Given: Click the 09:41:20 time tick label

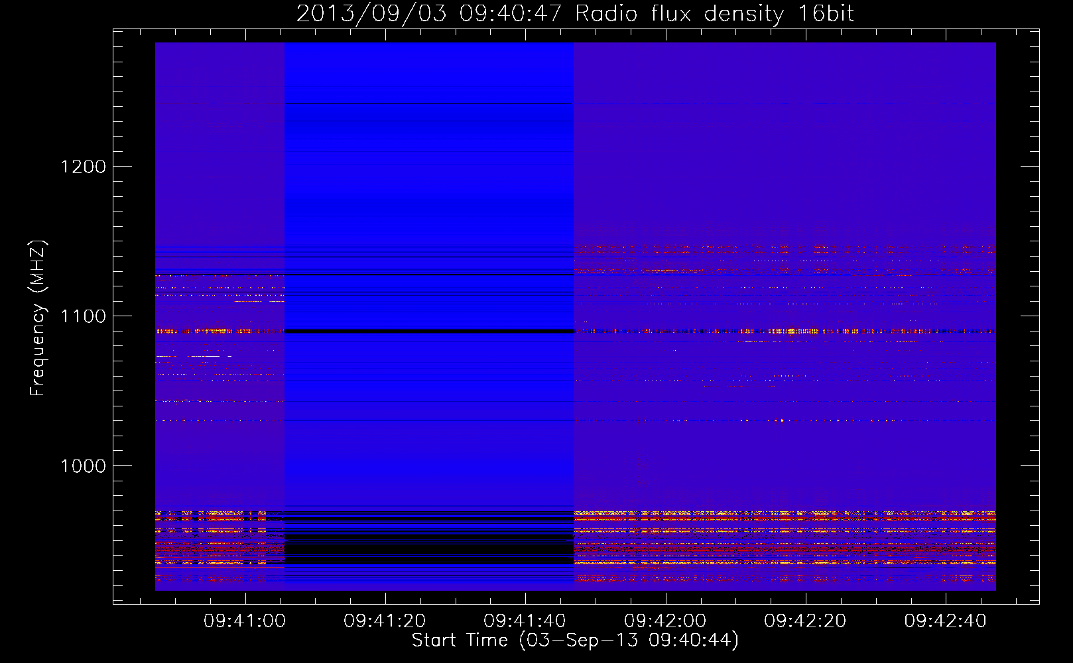Looking at the screenshot, I should [x=385, y=621].
